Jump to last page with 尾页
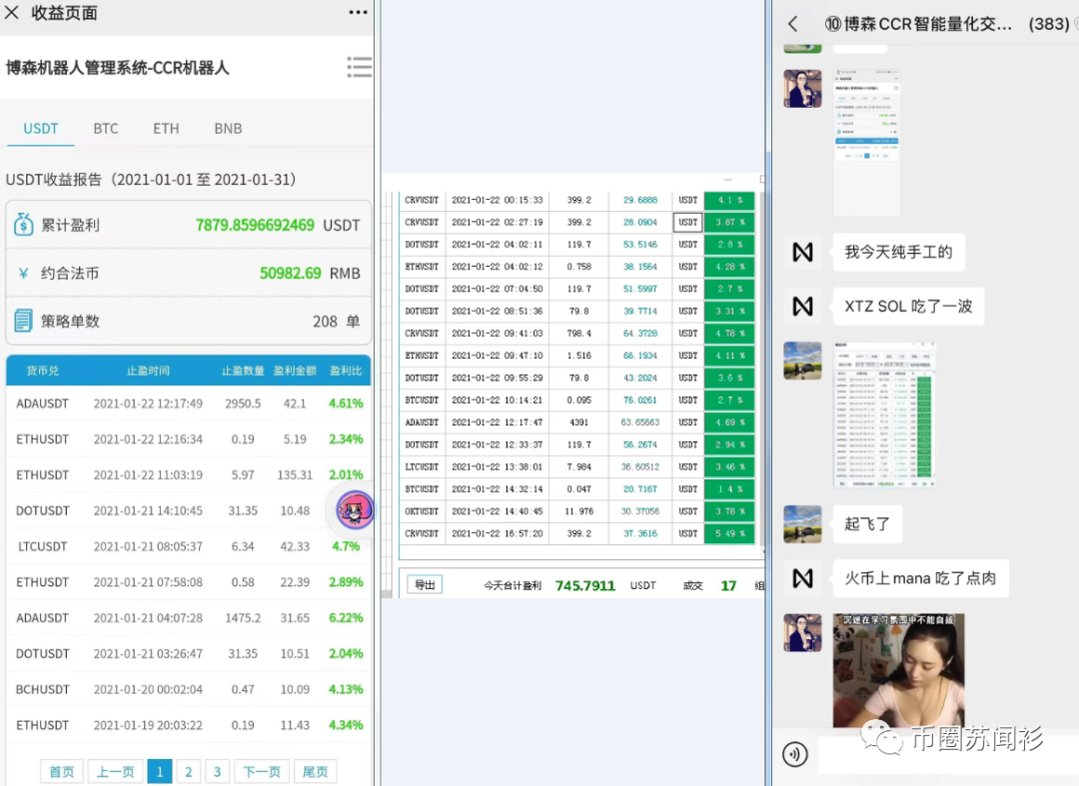Image resolution: width=1079 pixels, height=786 pixels. 316,771
